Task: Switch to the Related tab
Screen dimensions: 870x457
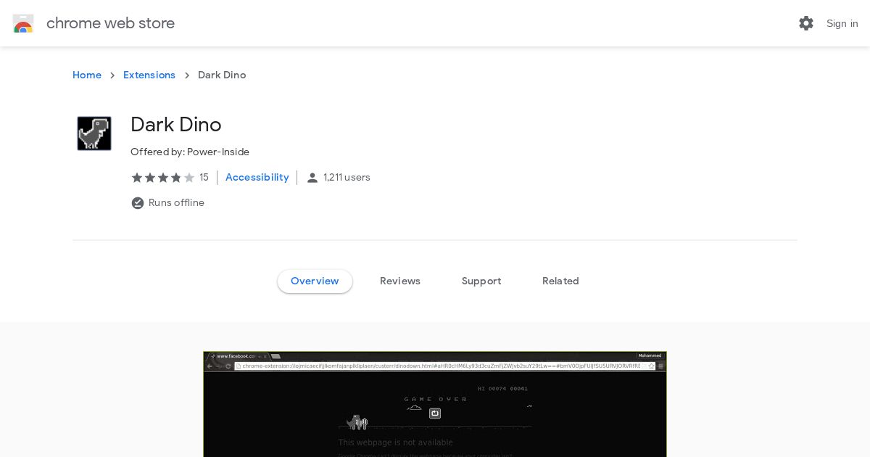Action: tap(560, 281)
